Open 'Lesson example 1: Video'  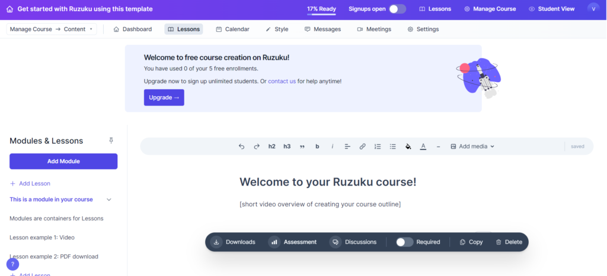coord(42,238)
